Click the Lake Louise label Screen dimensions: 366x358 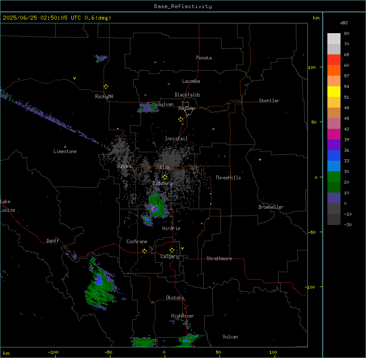[8, 206]
